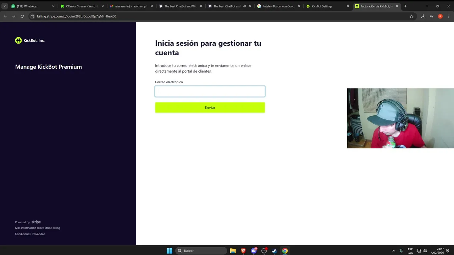
Task: Switch to the first Best ChatBot tab
Action: pyautogui.click(x=181, y=6)
